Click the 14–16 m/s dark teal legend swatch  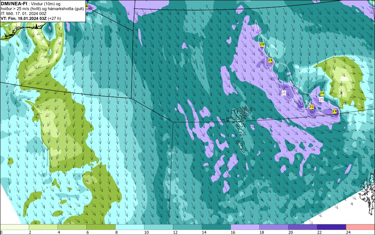point(216,227)
